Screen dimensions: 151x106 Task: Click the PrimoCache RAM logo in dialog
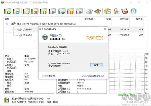coord(45,37)
